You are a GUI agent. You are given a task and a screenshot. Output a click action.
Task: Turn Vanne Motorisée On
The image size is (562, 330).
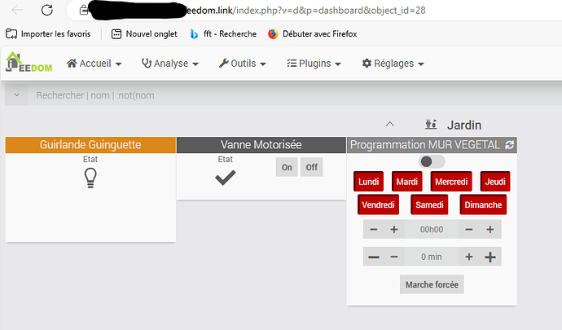pos(287,167)
